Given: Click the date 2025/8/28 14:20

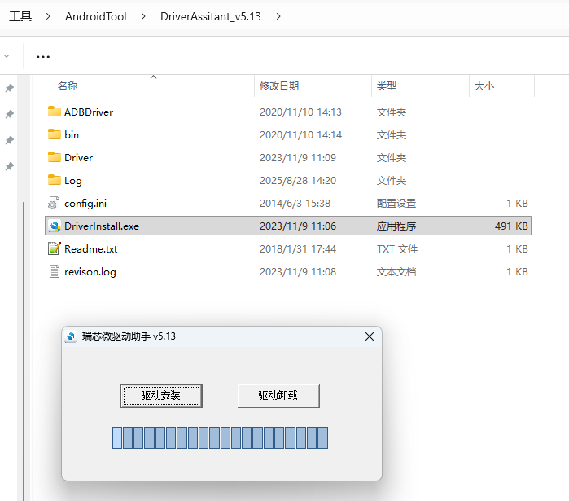Looking at the screenshot, I should pos(298,180).
